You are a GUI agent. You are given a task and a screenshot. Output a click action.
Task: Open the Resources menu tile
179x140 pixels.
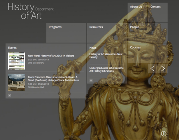(x=107, y=33)
